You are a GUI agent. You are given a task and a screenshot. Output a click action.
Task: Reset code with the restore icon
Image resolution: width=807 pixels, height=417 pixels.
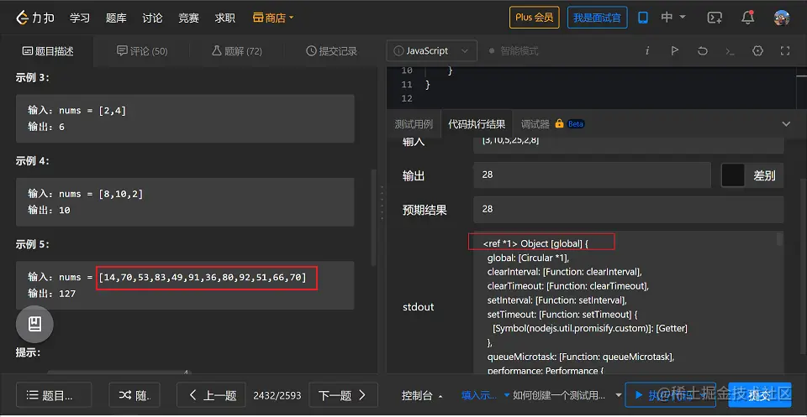tap(703, 51)
